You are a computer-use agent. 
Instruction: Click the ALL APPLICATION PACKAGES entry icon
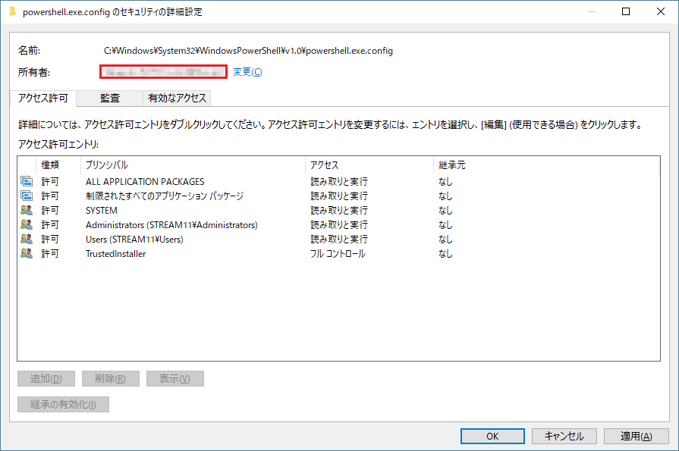[27, 182]
